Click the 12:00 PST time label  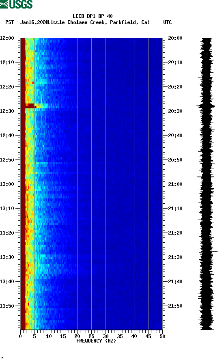pos(7,38)
